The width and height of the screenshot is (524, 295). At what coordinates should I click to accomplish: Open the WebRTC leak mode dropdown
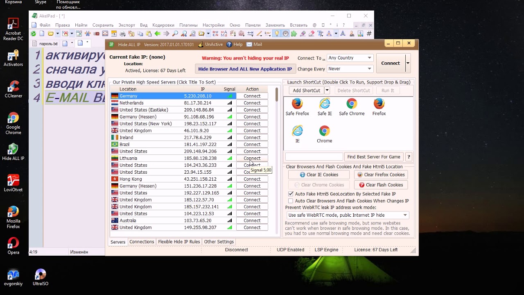click(347, 215)
